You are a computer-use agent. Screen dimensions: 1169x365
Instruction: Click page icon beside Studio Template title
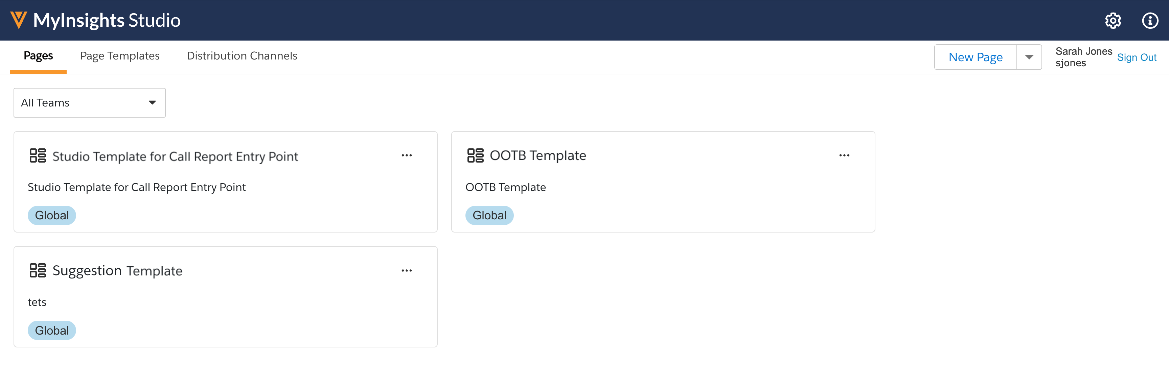point(38,155)
